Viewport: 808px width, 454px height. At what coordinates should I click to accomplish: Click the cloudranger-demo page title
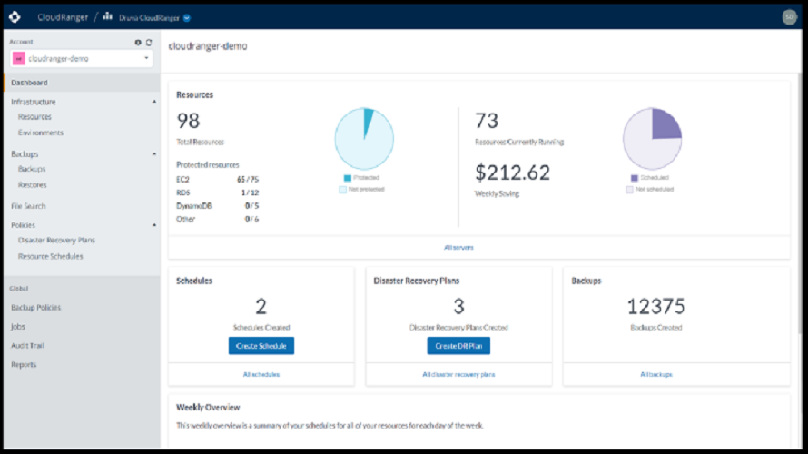tap(208, 46)
